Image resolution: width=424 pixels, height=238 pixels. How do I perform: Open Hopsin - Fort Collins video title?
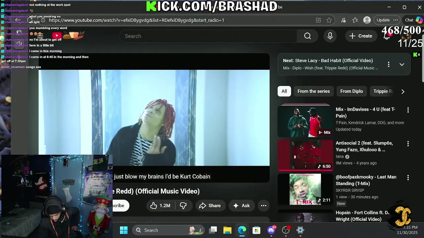363,216
